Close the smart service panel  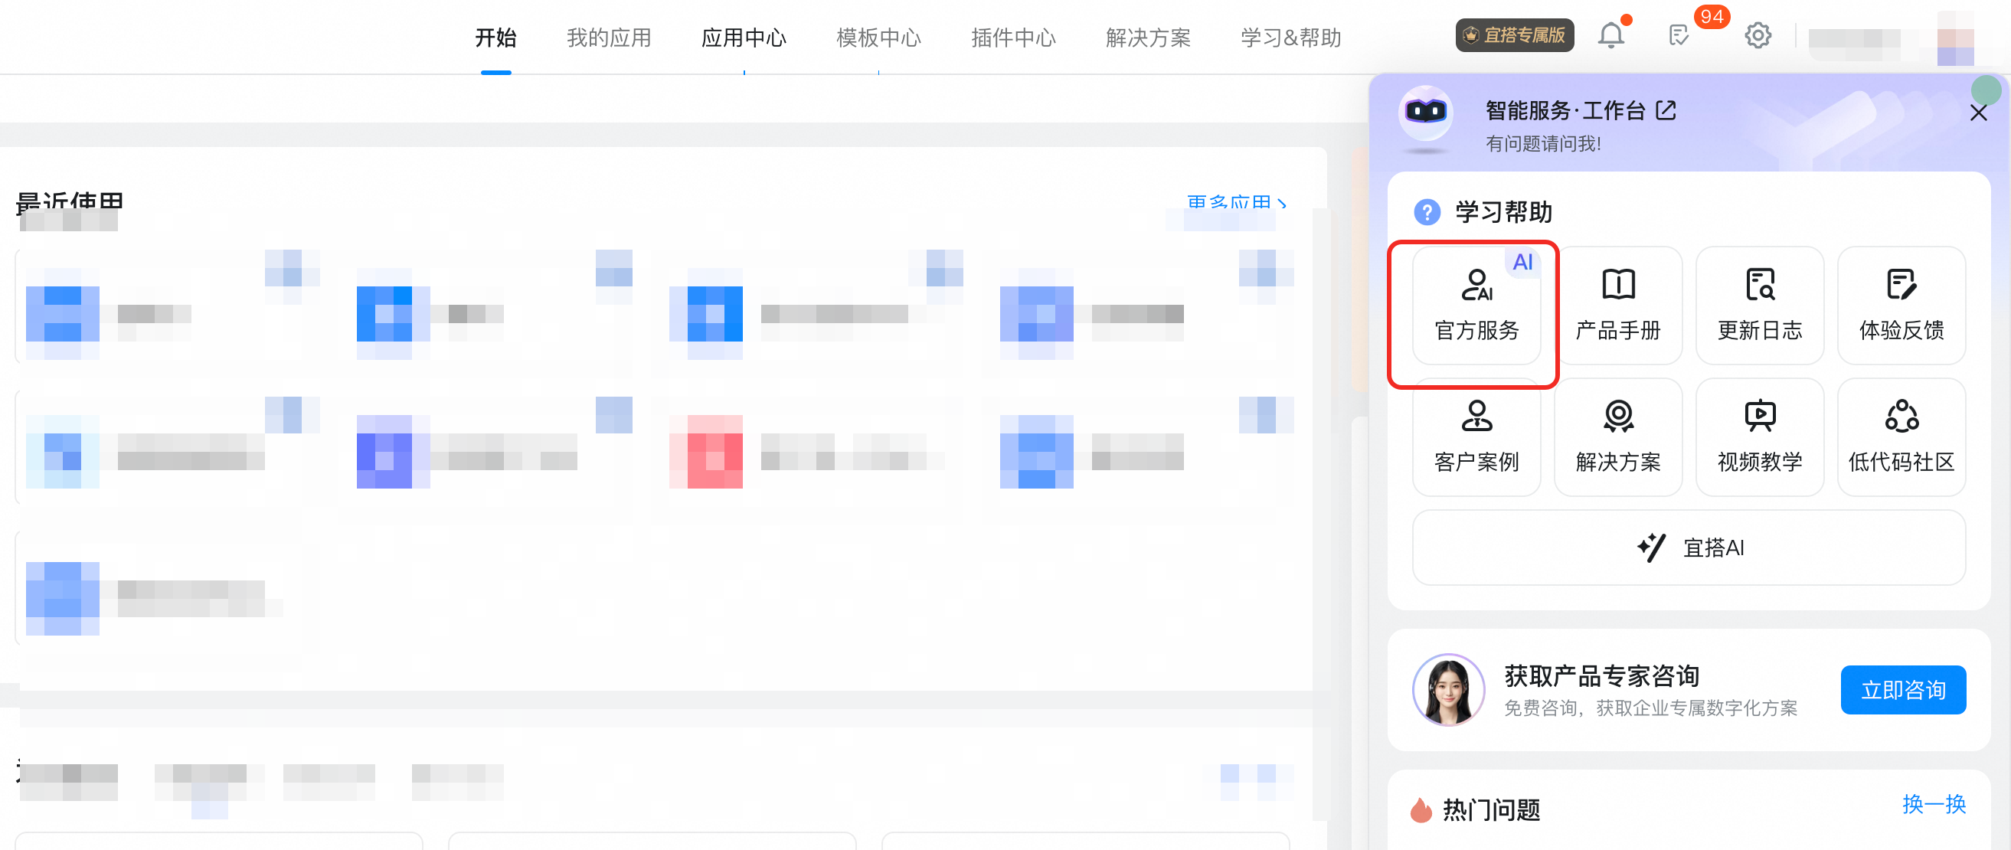(1977, 113)
